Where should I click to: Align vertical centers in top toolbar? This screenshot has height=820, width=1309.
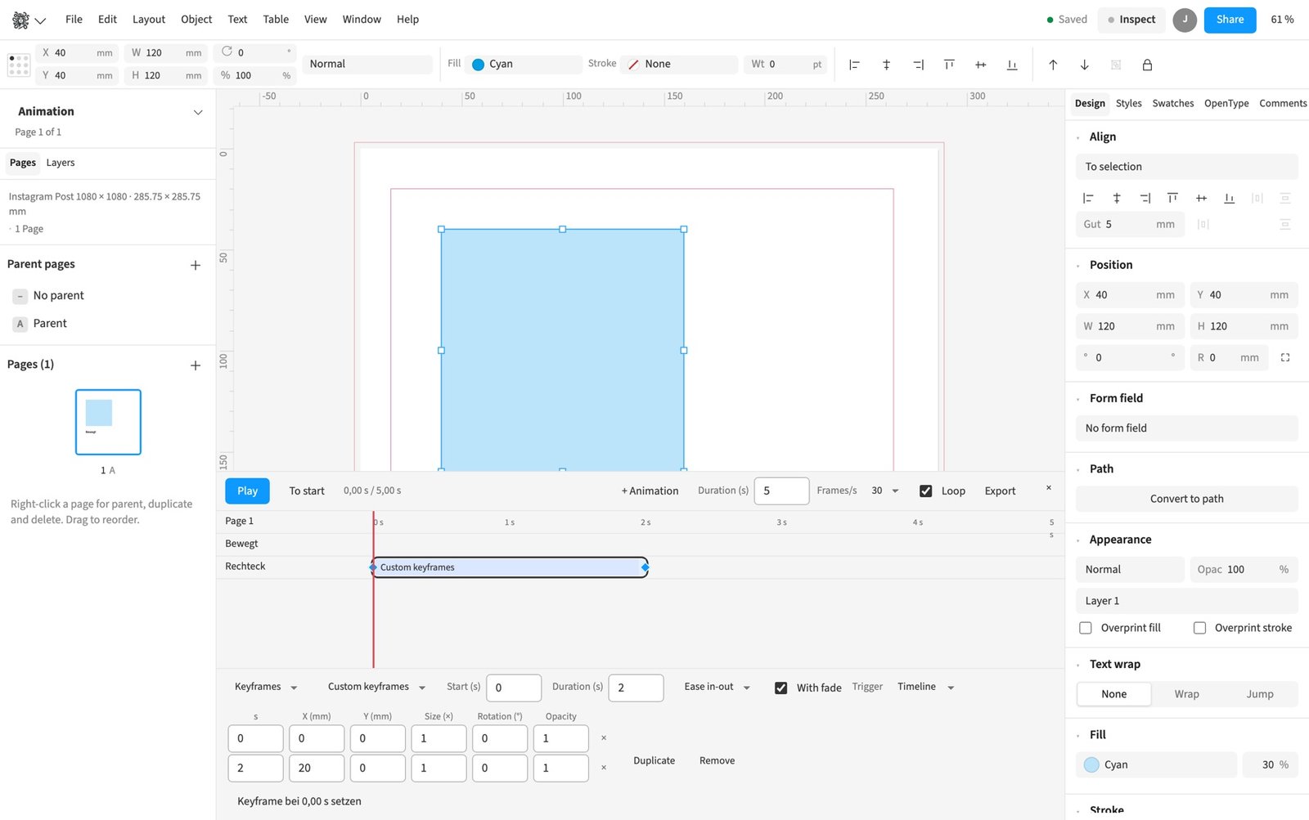tap(981, 65)
